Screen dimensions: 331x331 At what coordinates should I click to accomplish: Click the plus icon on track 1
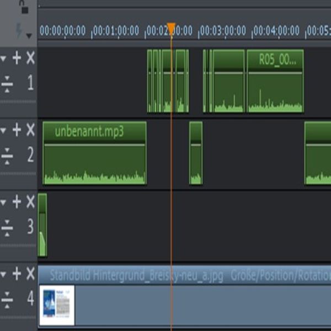pyautogui.click(x=17, y=58)
